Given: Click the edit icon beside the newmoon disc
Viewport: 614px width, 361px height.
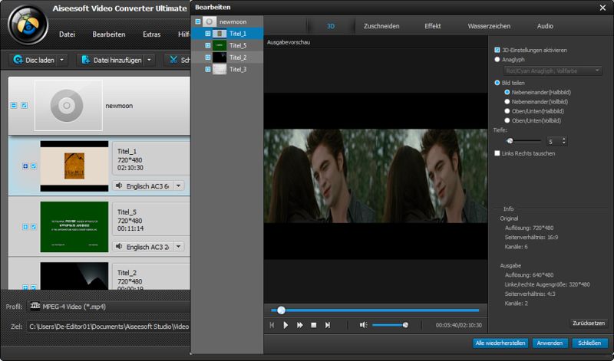Looking at the screenshot, I should pyautogui.click(x=25, y=106).
